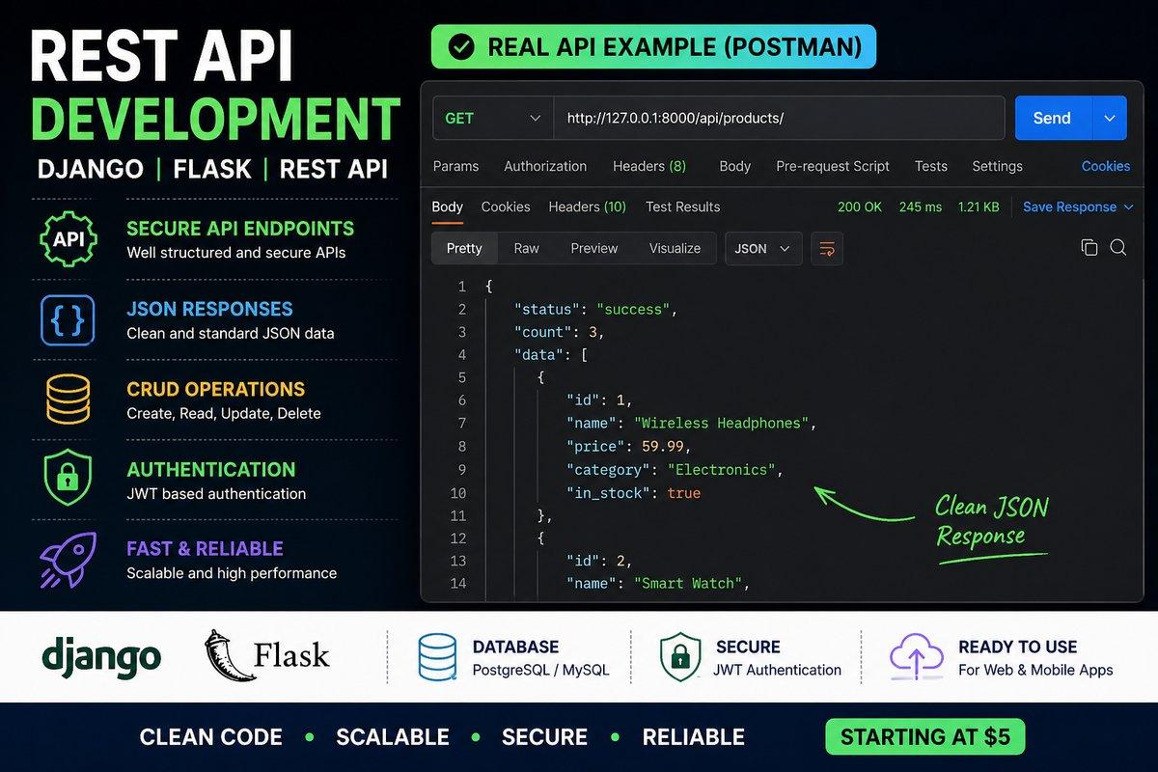Click the "Electronics" category value
The height and width of the screenshot is (772, 1158).
[x=723, y=470]
